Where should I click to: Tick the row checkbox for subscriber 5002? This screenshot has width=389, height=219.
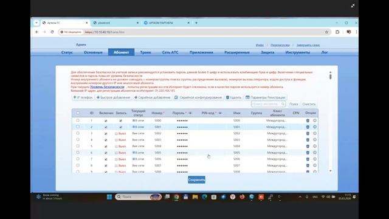tap(78, 133)
